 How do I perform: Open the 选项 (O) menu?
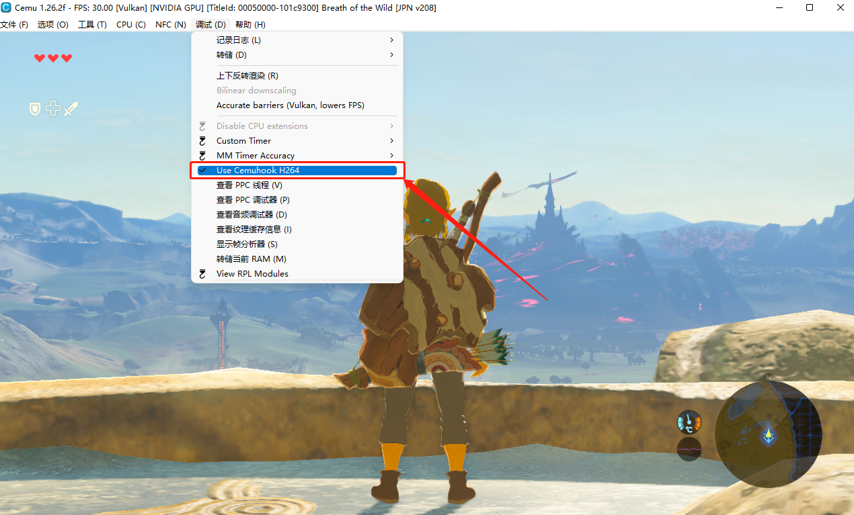tap(52, 24)
